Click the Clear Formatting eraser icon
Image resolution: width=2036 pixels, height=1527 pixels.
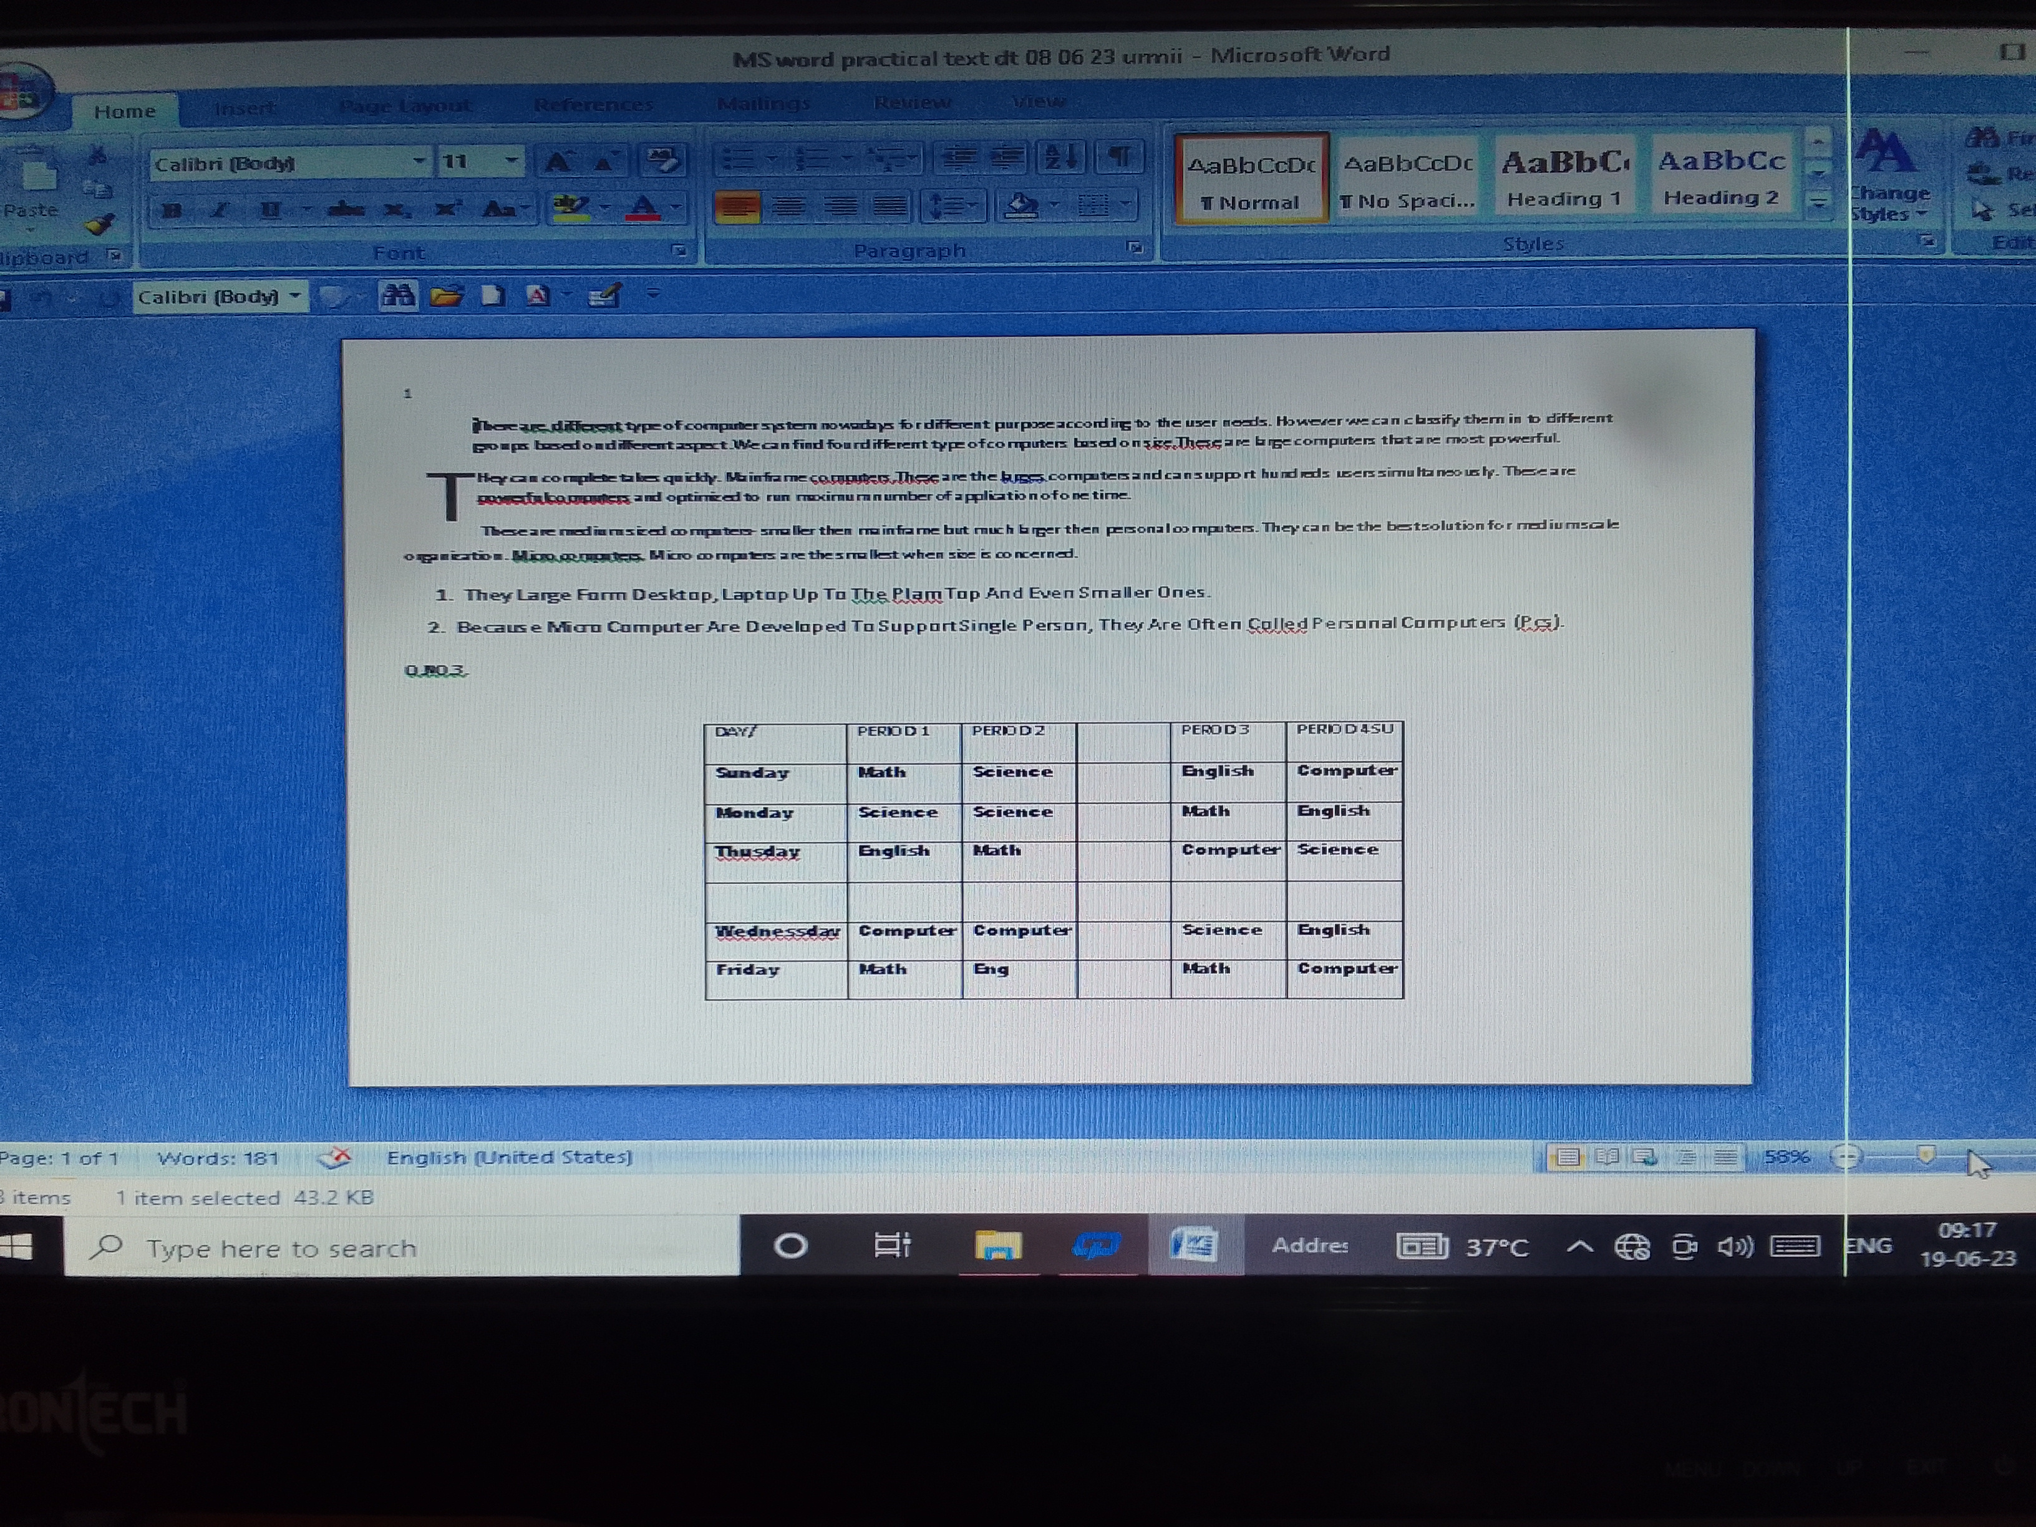(x=662, y=161)
